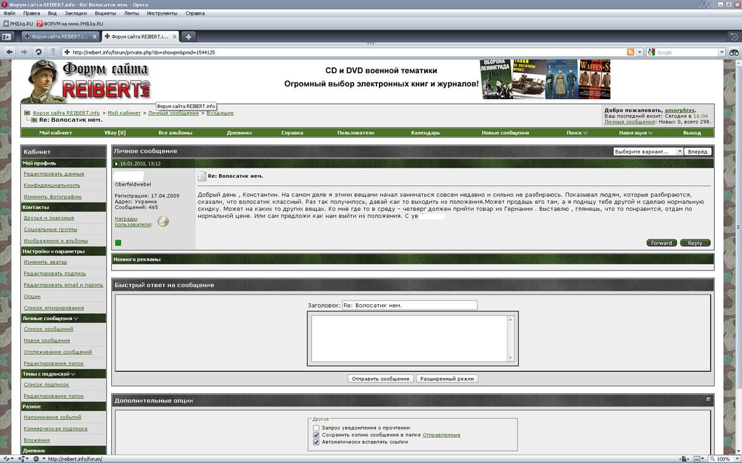Screen dimensions: 742x463
Task: Toggle the Opera panels sidebar button
Action: [x=6, y=36]
